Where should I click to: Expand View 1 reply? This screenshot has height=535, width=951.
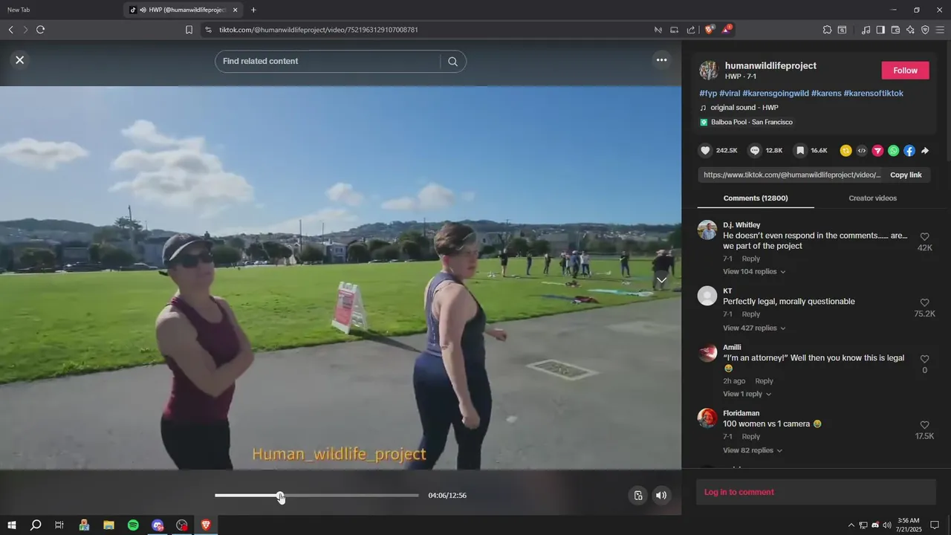pos(747,394)
